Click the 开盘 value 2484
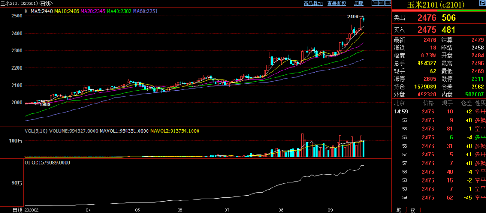486x213 pixels. 477,55
